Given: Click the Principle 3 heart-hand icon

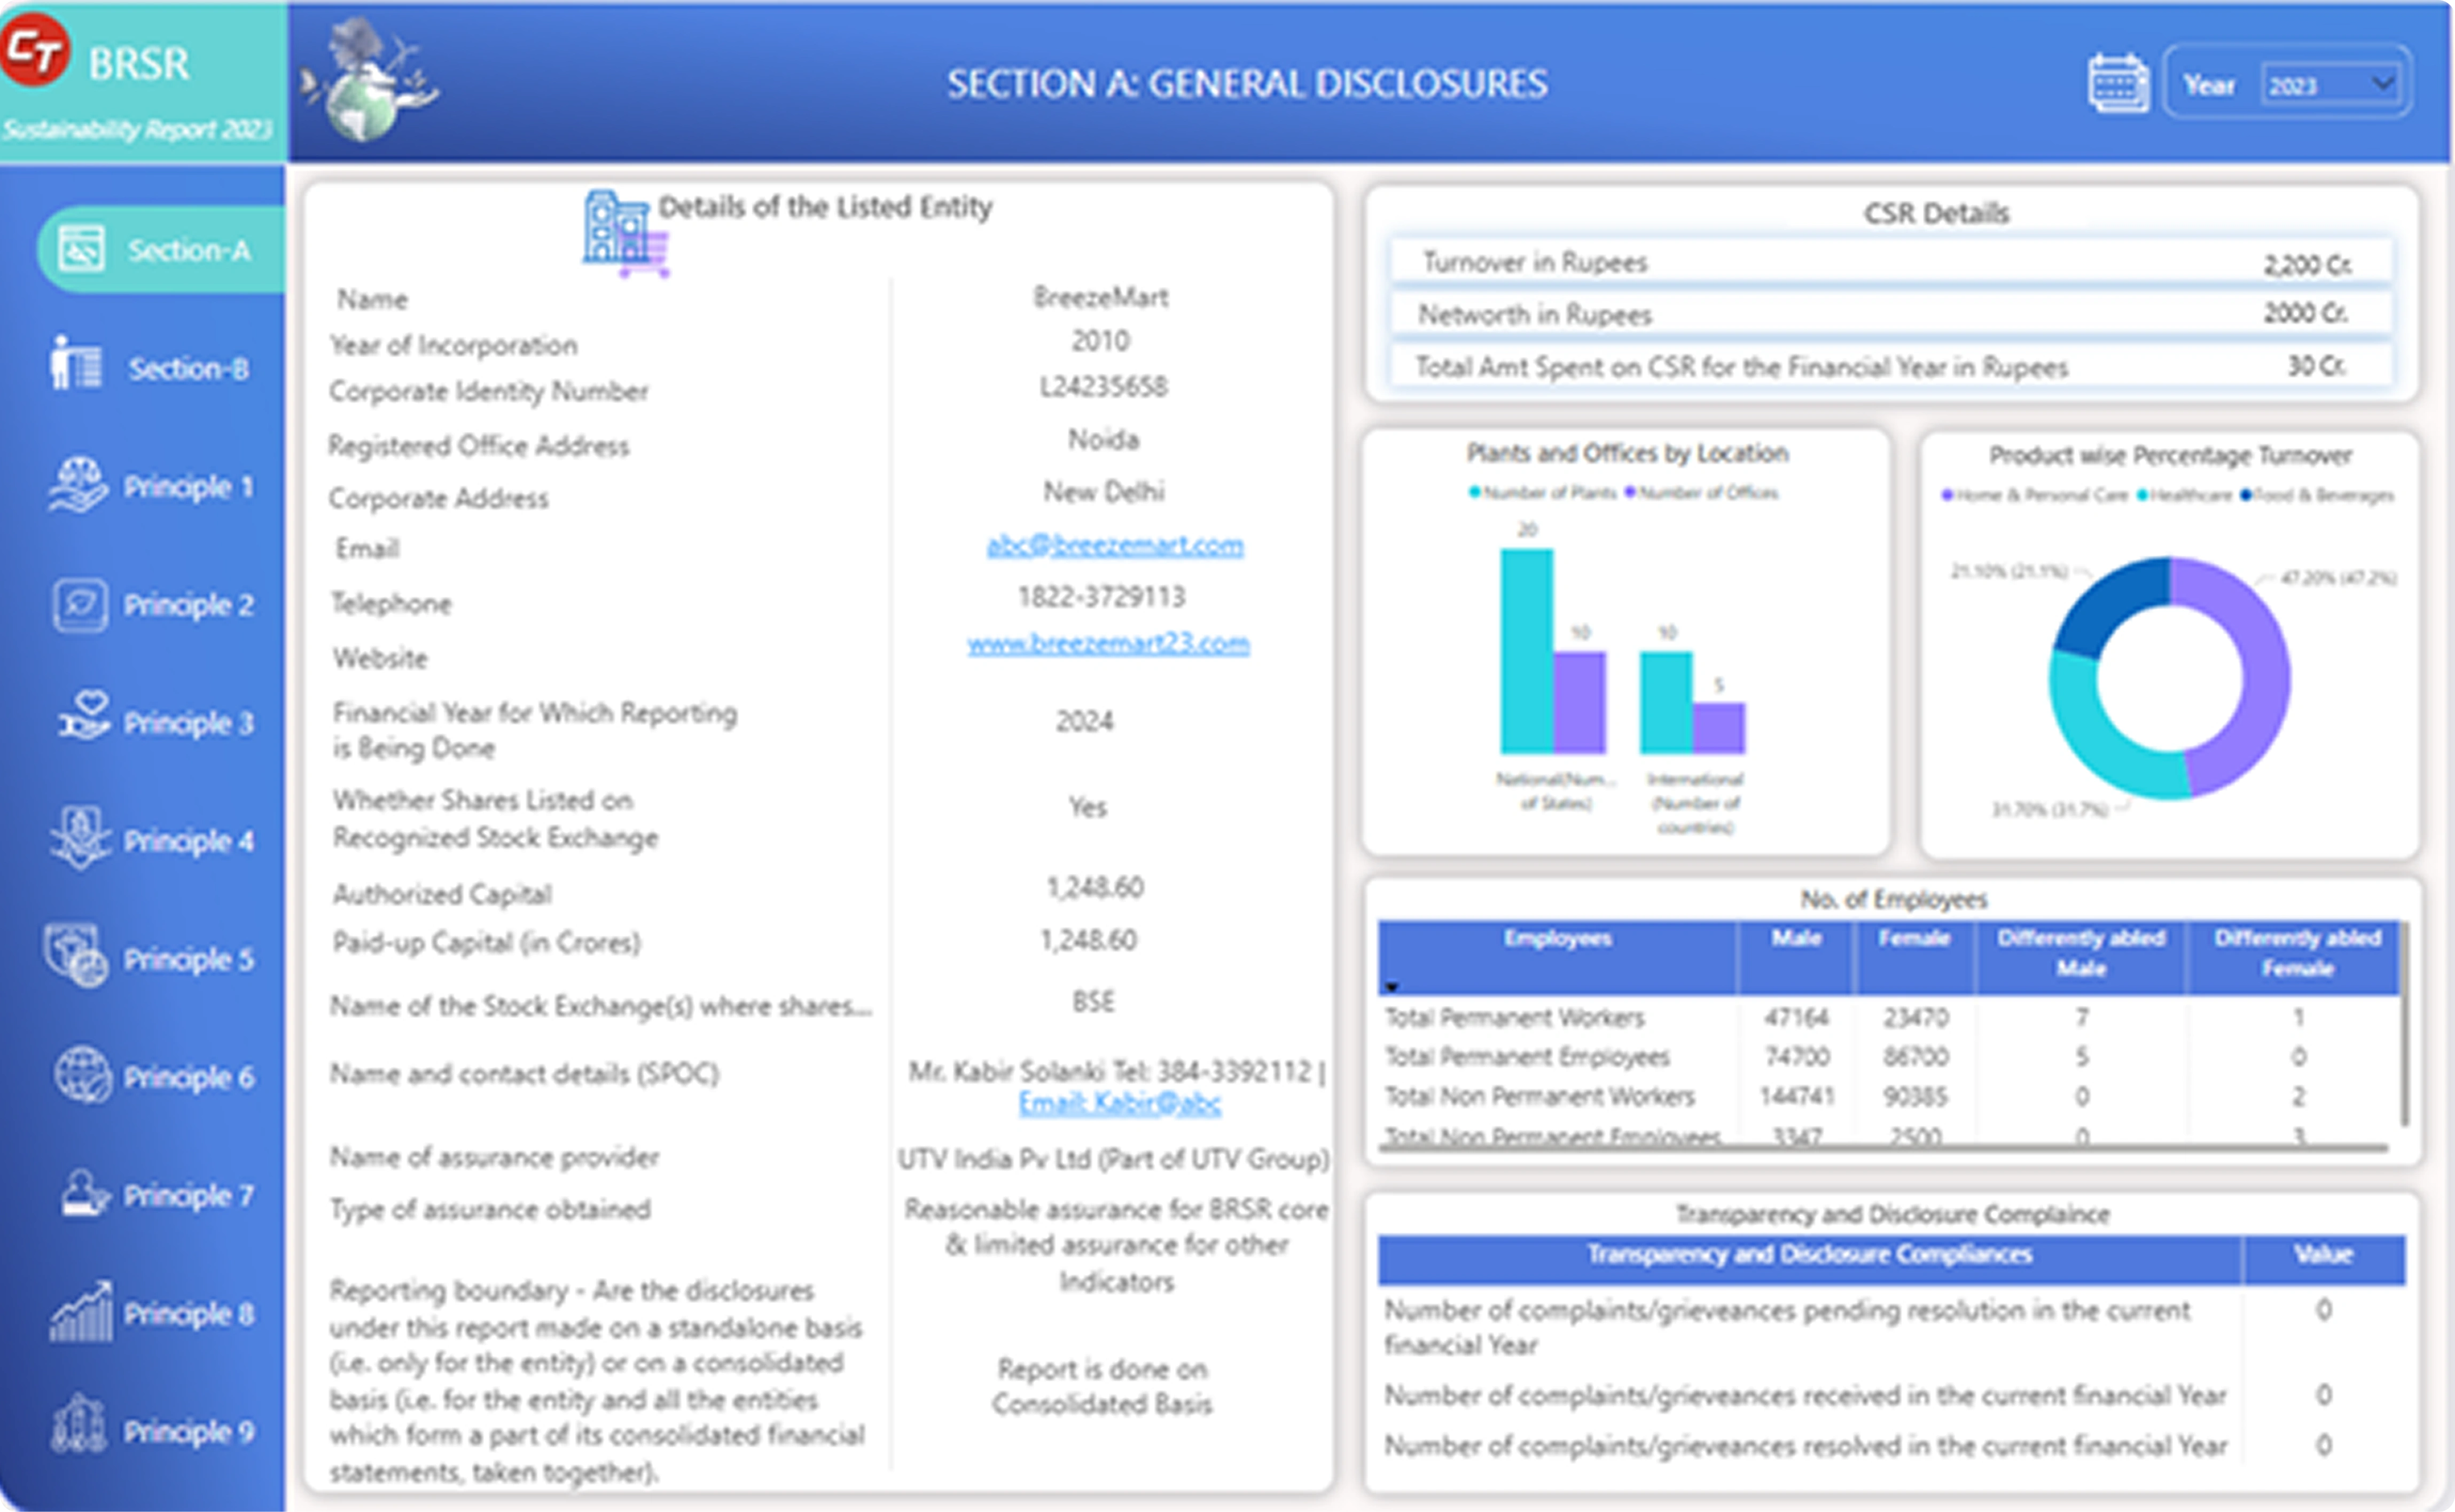Looking at the screenshot, I should (84, 717).
